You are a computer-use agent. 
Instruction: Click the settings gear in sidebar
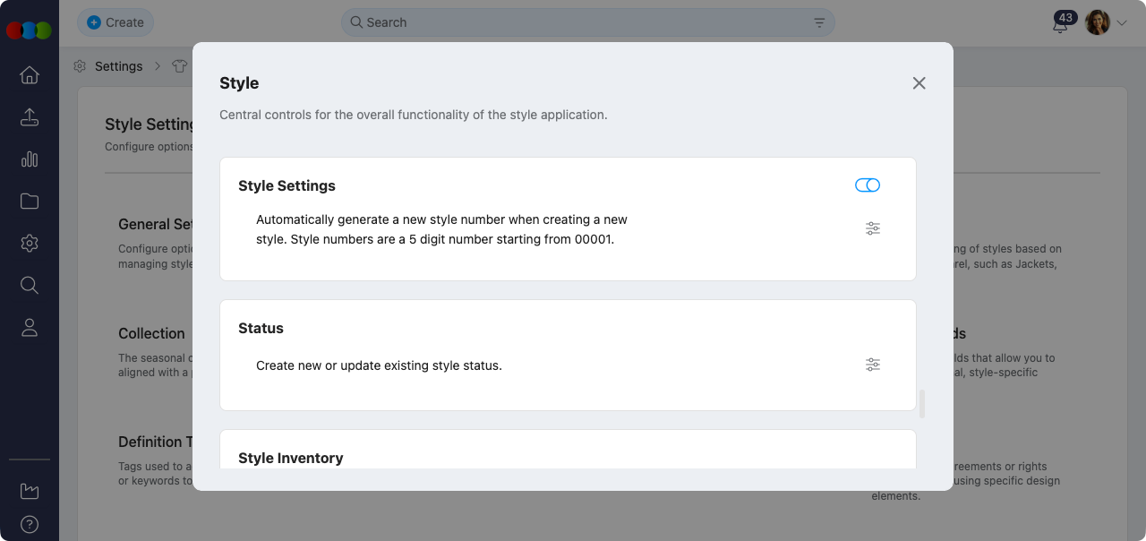tap(30, 244)
